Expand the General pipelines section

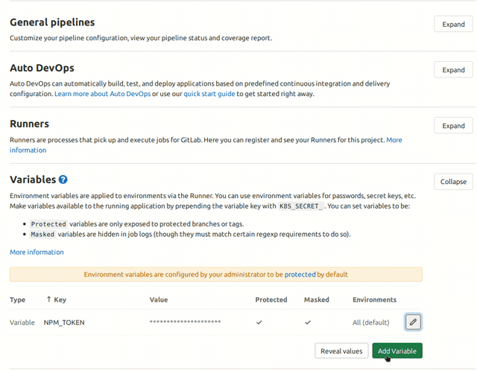coord(453,24)
